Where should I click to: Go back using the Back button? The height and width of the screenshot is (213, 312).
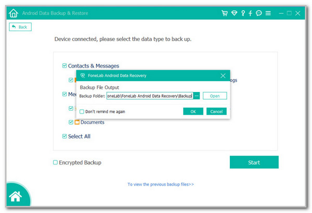[20, 26]
